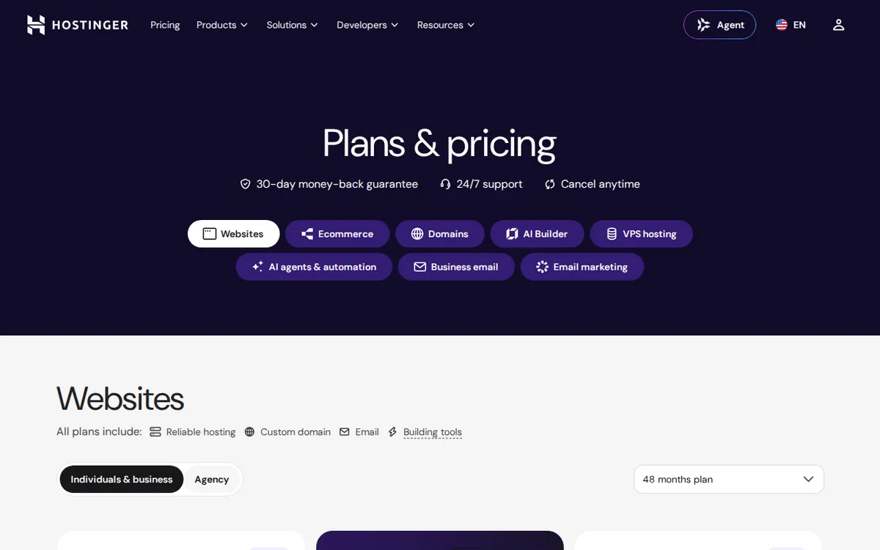Select AI agents & automation pill
This screenshot has width=880, height=550.
pyautogui.click(x=314, y=267)
